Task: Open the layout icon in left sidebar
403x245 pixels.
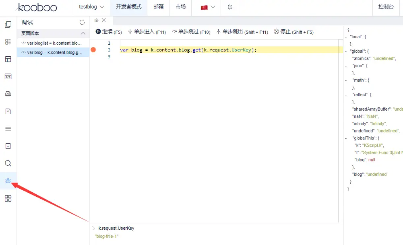Action: point(8,59)
